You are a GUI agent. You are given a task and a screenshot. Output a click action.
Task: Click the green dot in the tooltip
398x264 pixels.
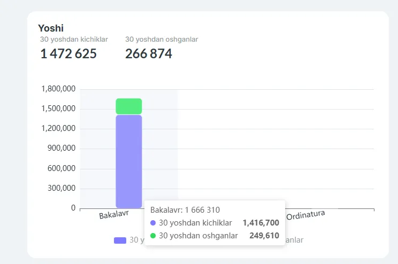tap(153, 236)
